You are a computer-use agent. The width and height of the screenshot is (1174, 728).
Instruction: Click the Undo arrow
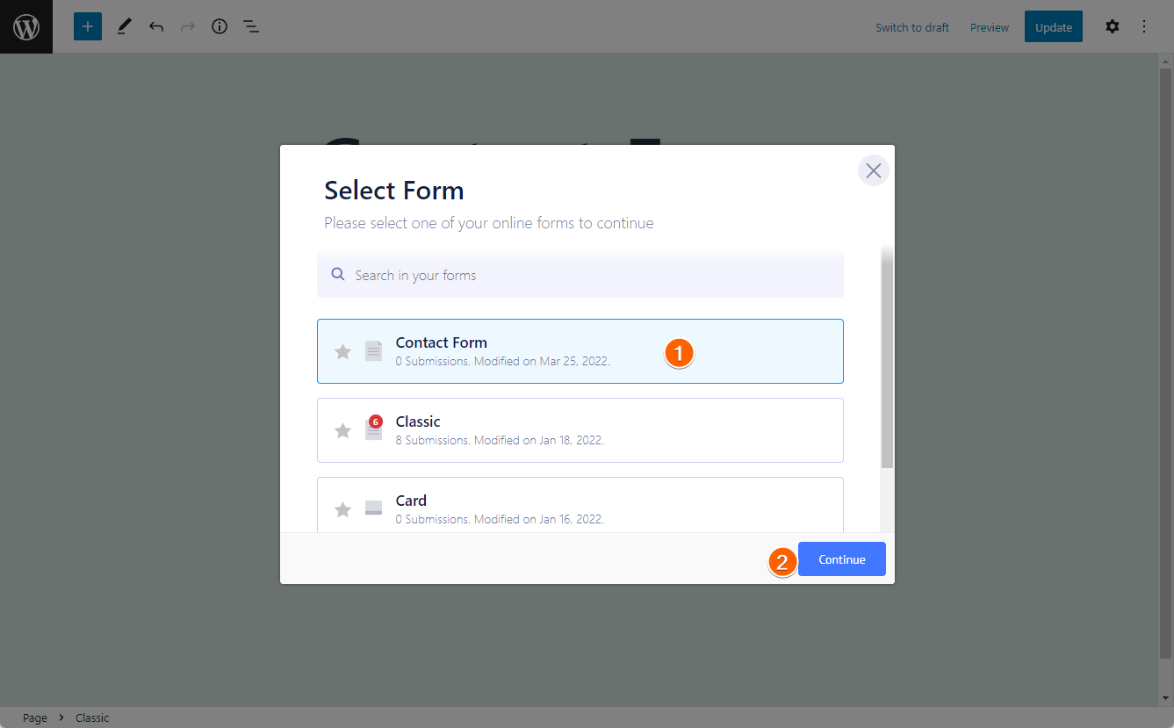click(156, 26)
